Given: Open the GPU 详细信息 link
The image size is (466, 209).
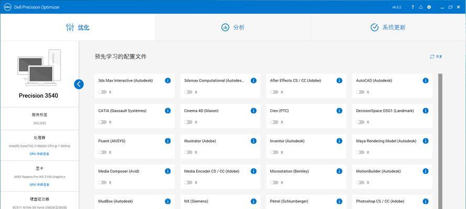Looking at the screenshot, I should pyautogui.click(x=39, y=184).
